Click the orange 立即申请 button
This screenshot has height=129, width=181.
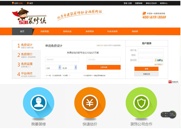(104, 67)
